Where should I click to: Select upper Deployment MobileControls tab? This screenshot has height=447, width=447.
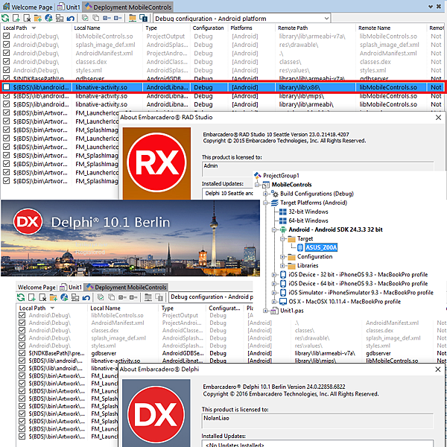click(129, 7)
